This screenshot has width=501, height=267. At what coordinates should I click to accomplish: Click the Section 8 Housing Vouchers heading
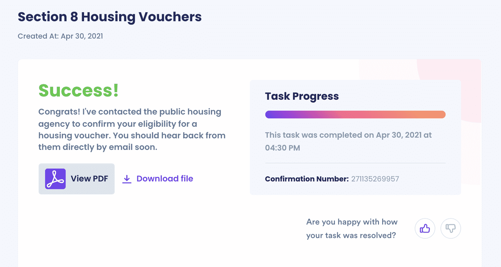tap(110, 17)
